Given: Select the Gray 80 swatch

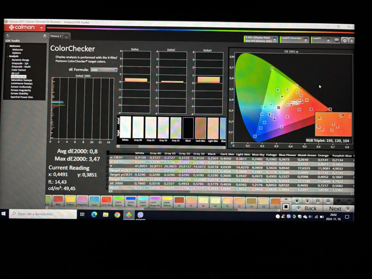Looking at the screenshot, I should click(138, 127).
